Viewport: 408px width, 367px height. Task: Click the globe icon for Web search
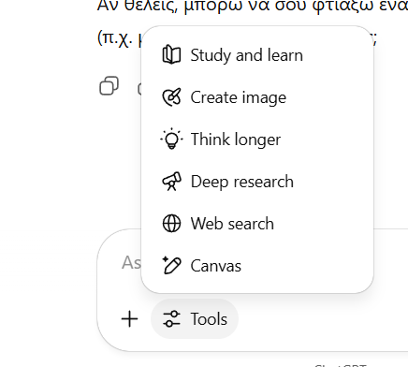(x=171, y=224)
